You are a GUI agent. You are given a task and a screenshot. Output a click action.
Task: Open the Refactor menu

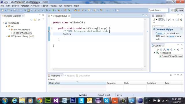25,6
